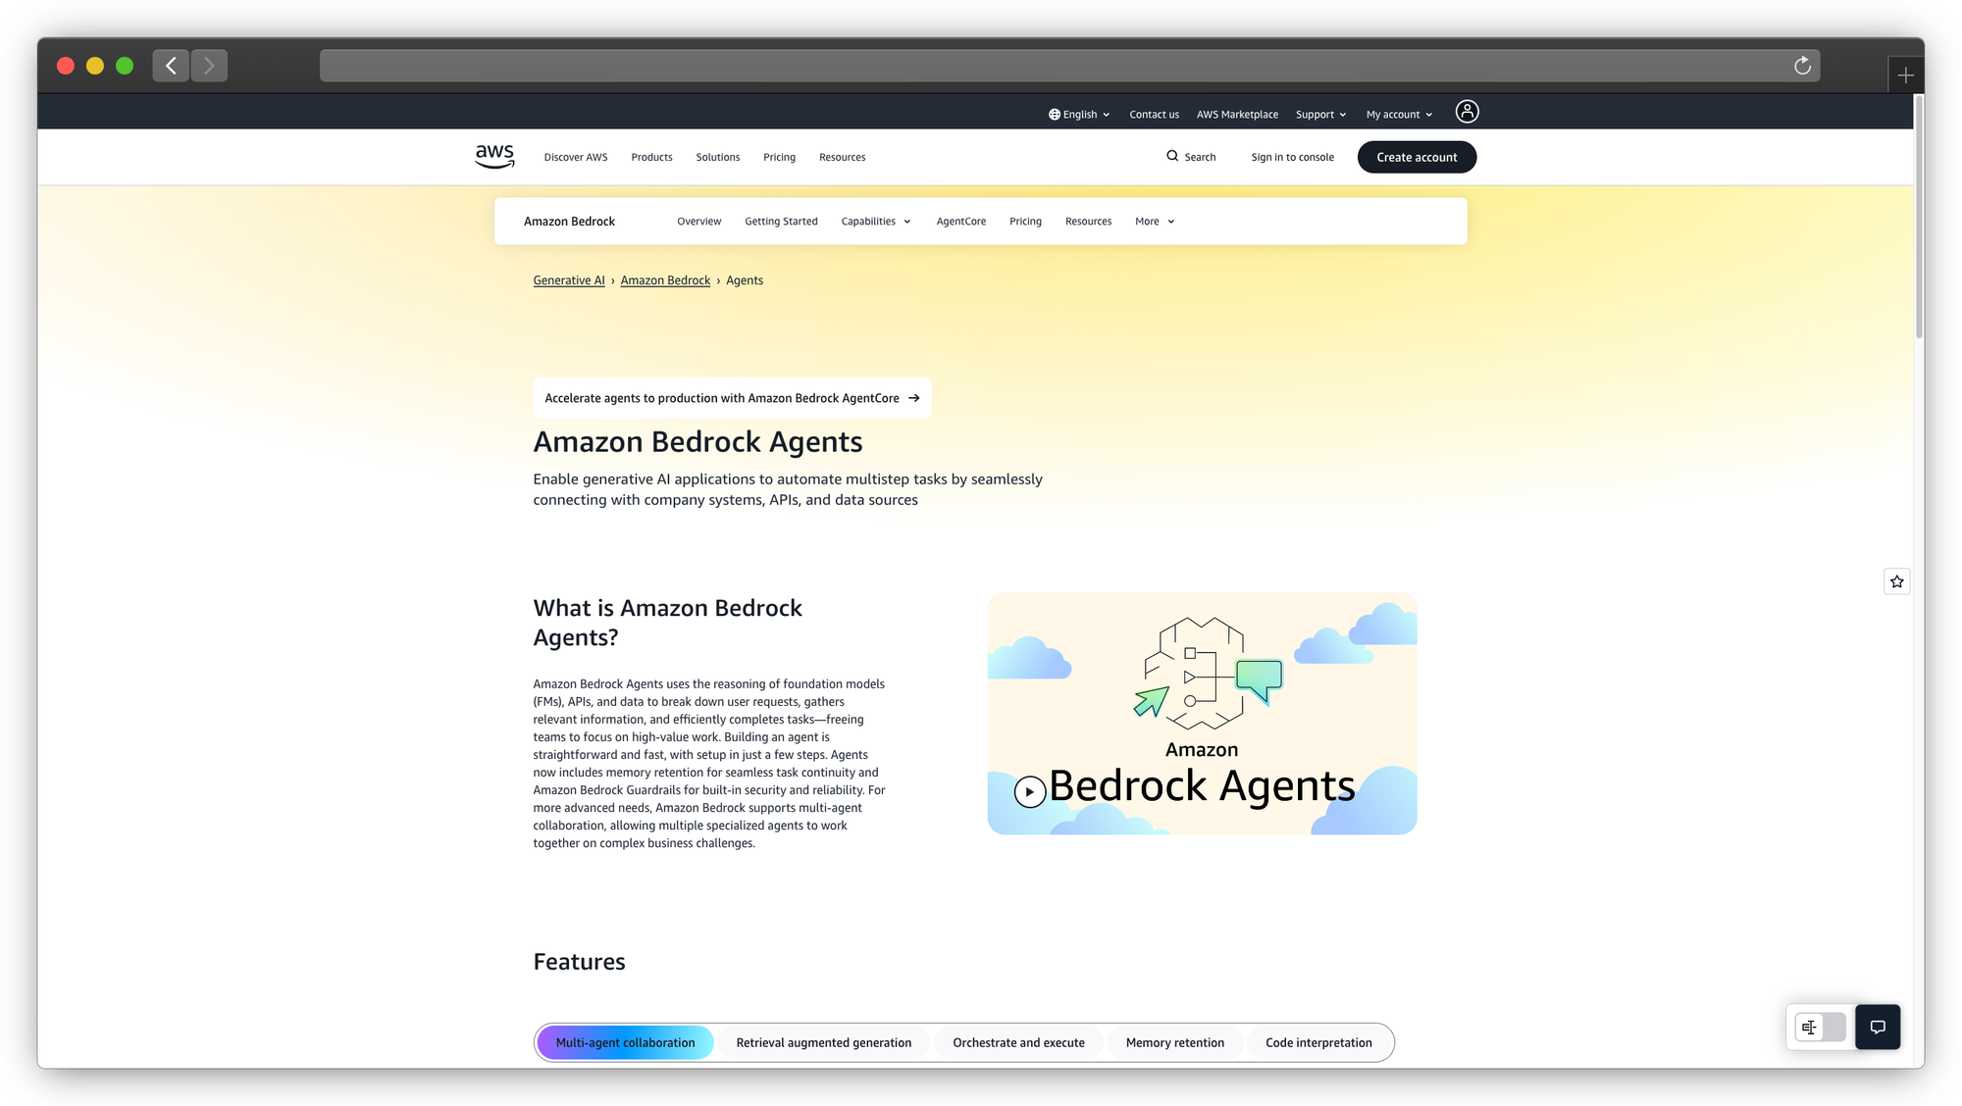Click the Create account button
Viewport: 1962px width, 1106px height.
(1417, 157)
